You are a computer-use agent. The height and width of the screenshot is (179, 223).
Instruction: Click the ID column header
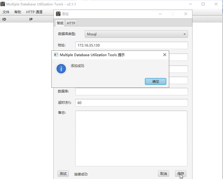[x=4, y=19]
